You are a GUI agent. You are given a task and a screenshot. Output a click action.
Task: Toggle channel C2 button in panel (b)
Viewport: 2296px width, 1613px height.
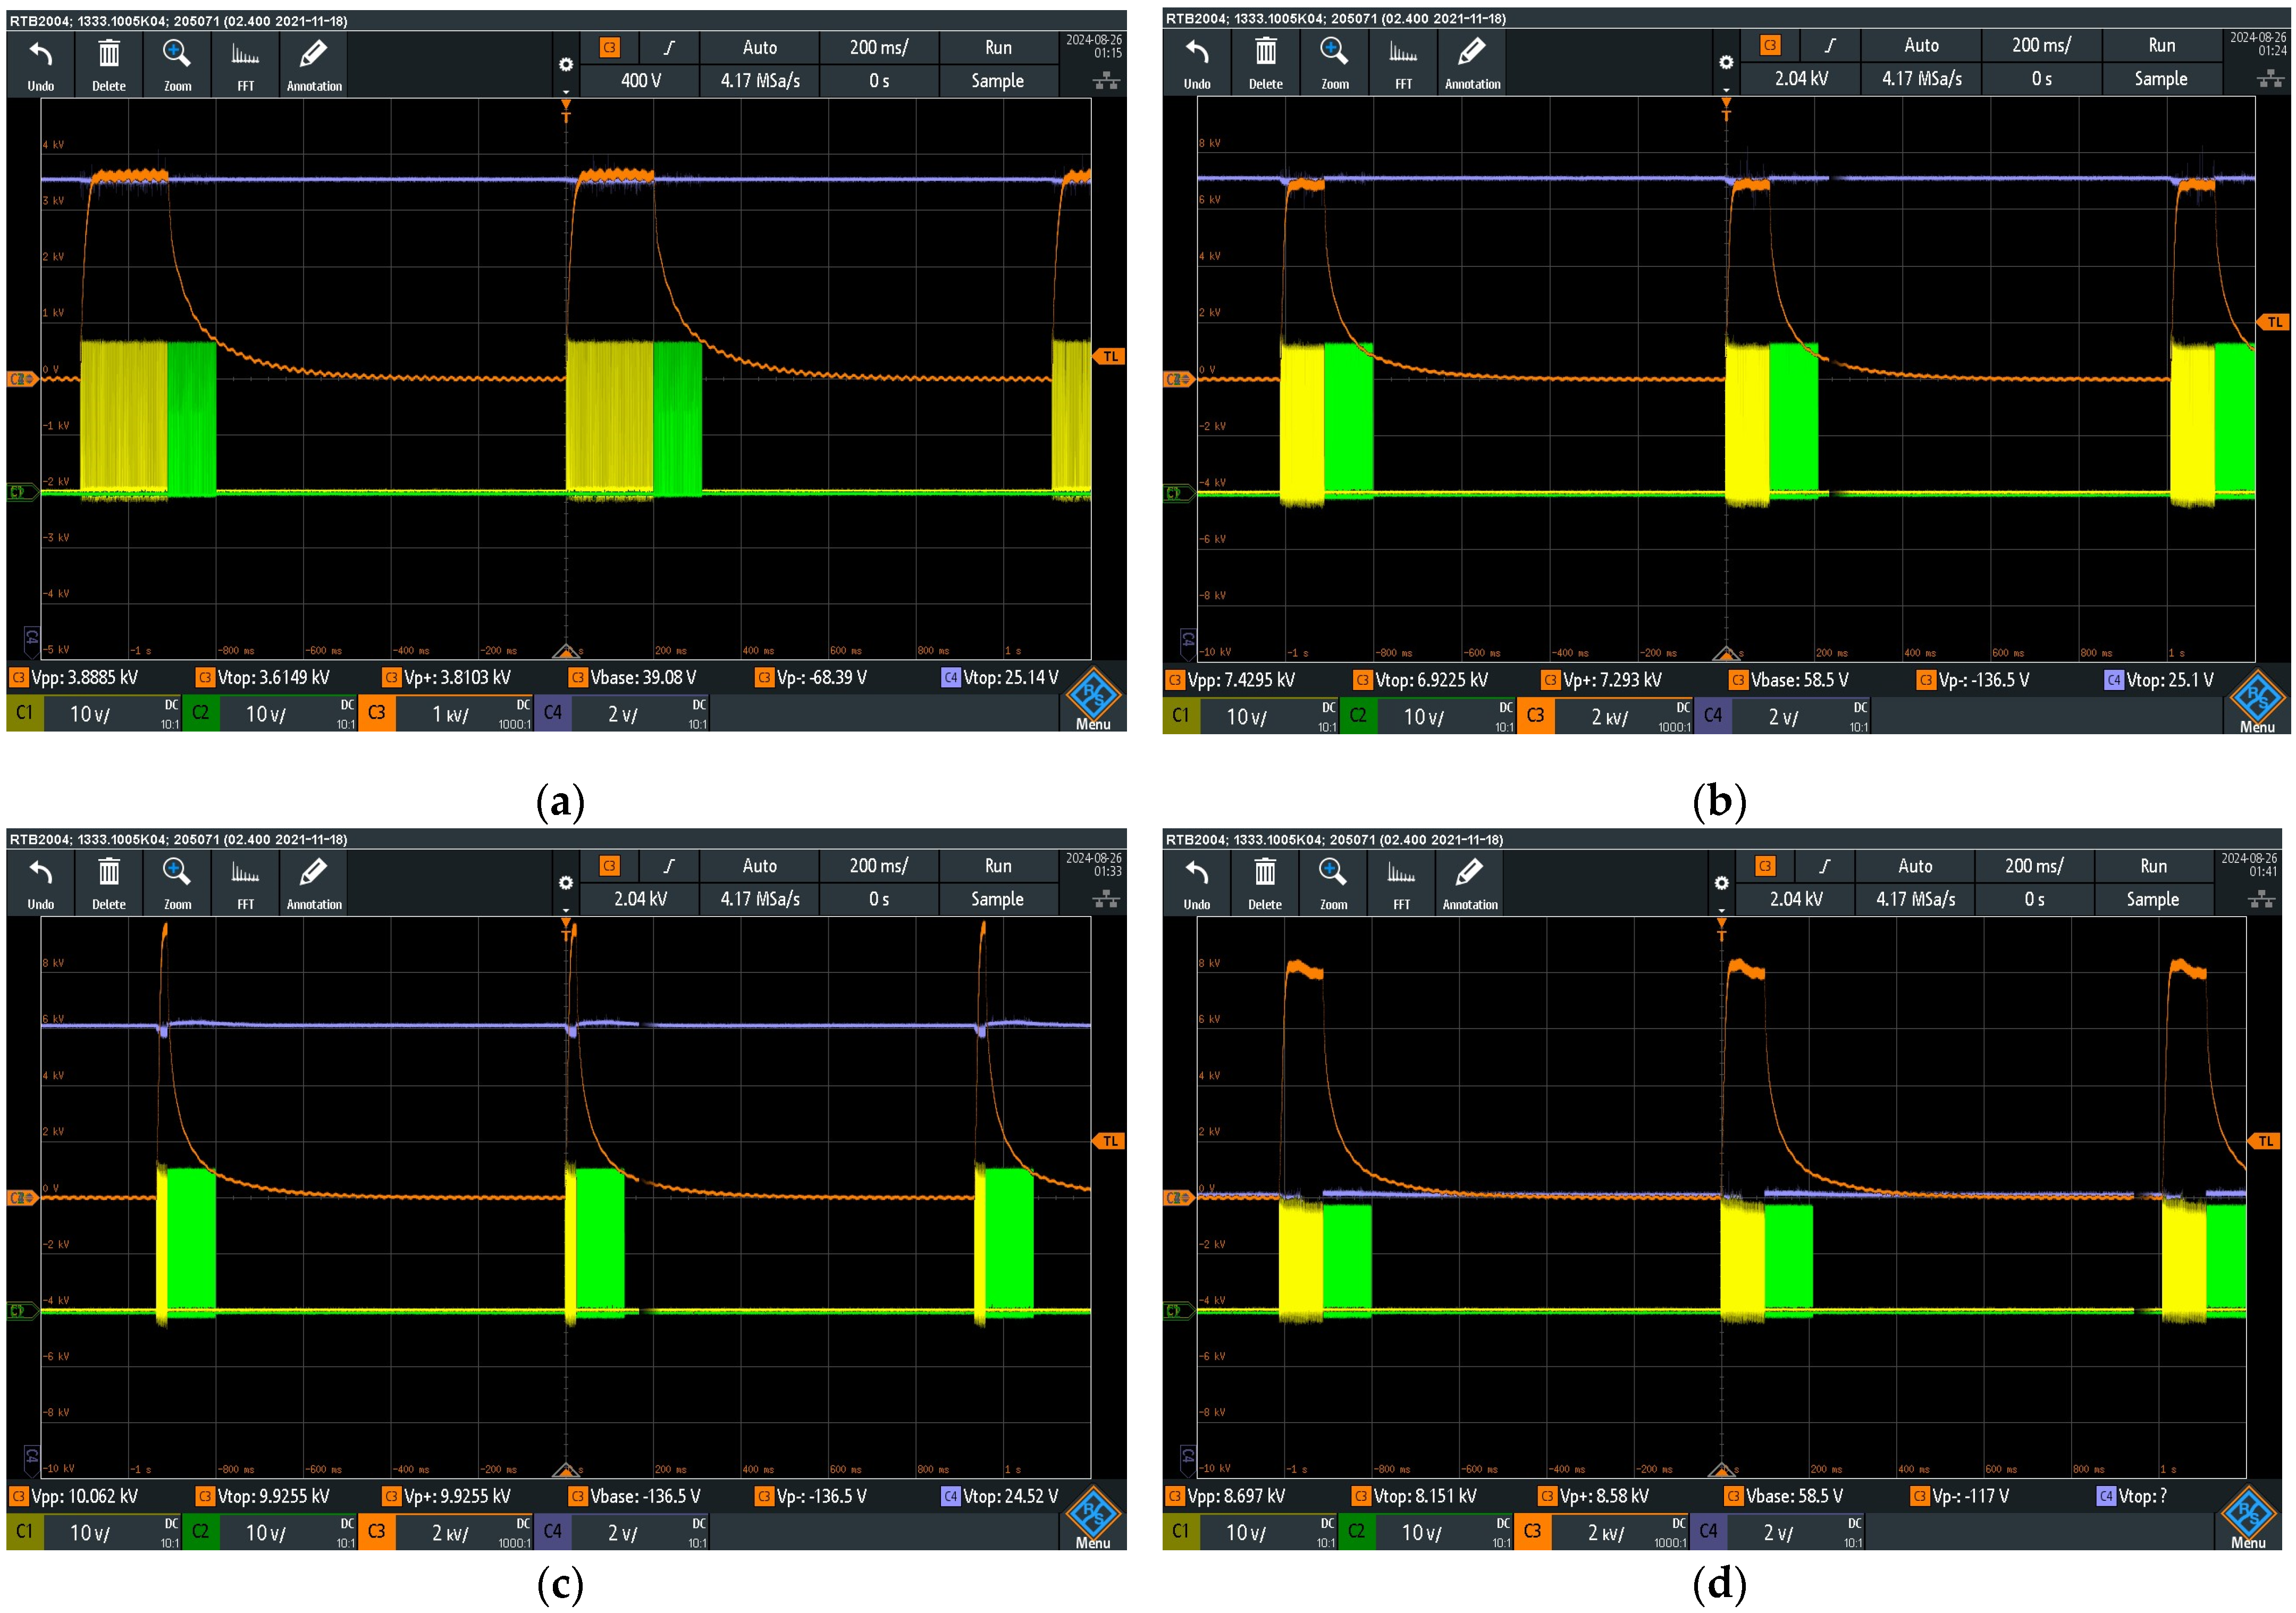point(1358,715)
